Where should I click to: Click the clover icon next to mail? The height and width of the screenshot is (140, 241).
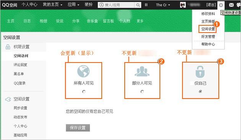pos(239,5)
